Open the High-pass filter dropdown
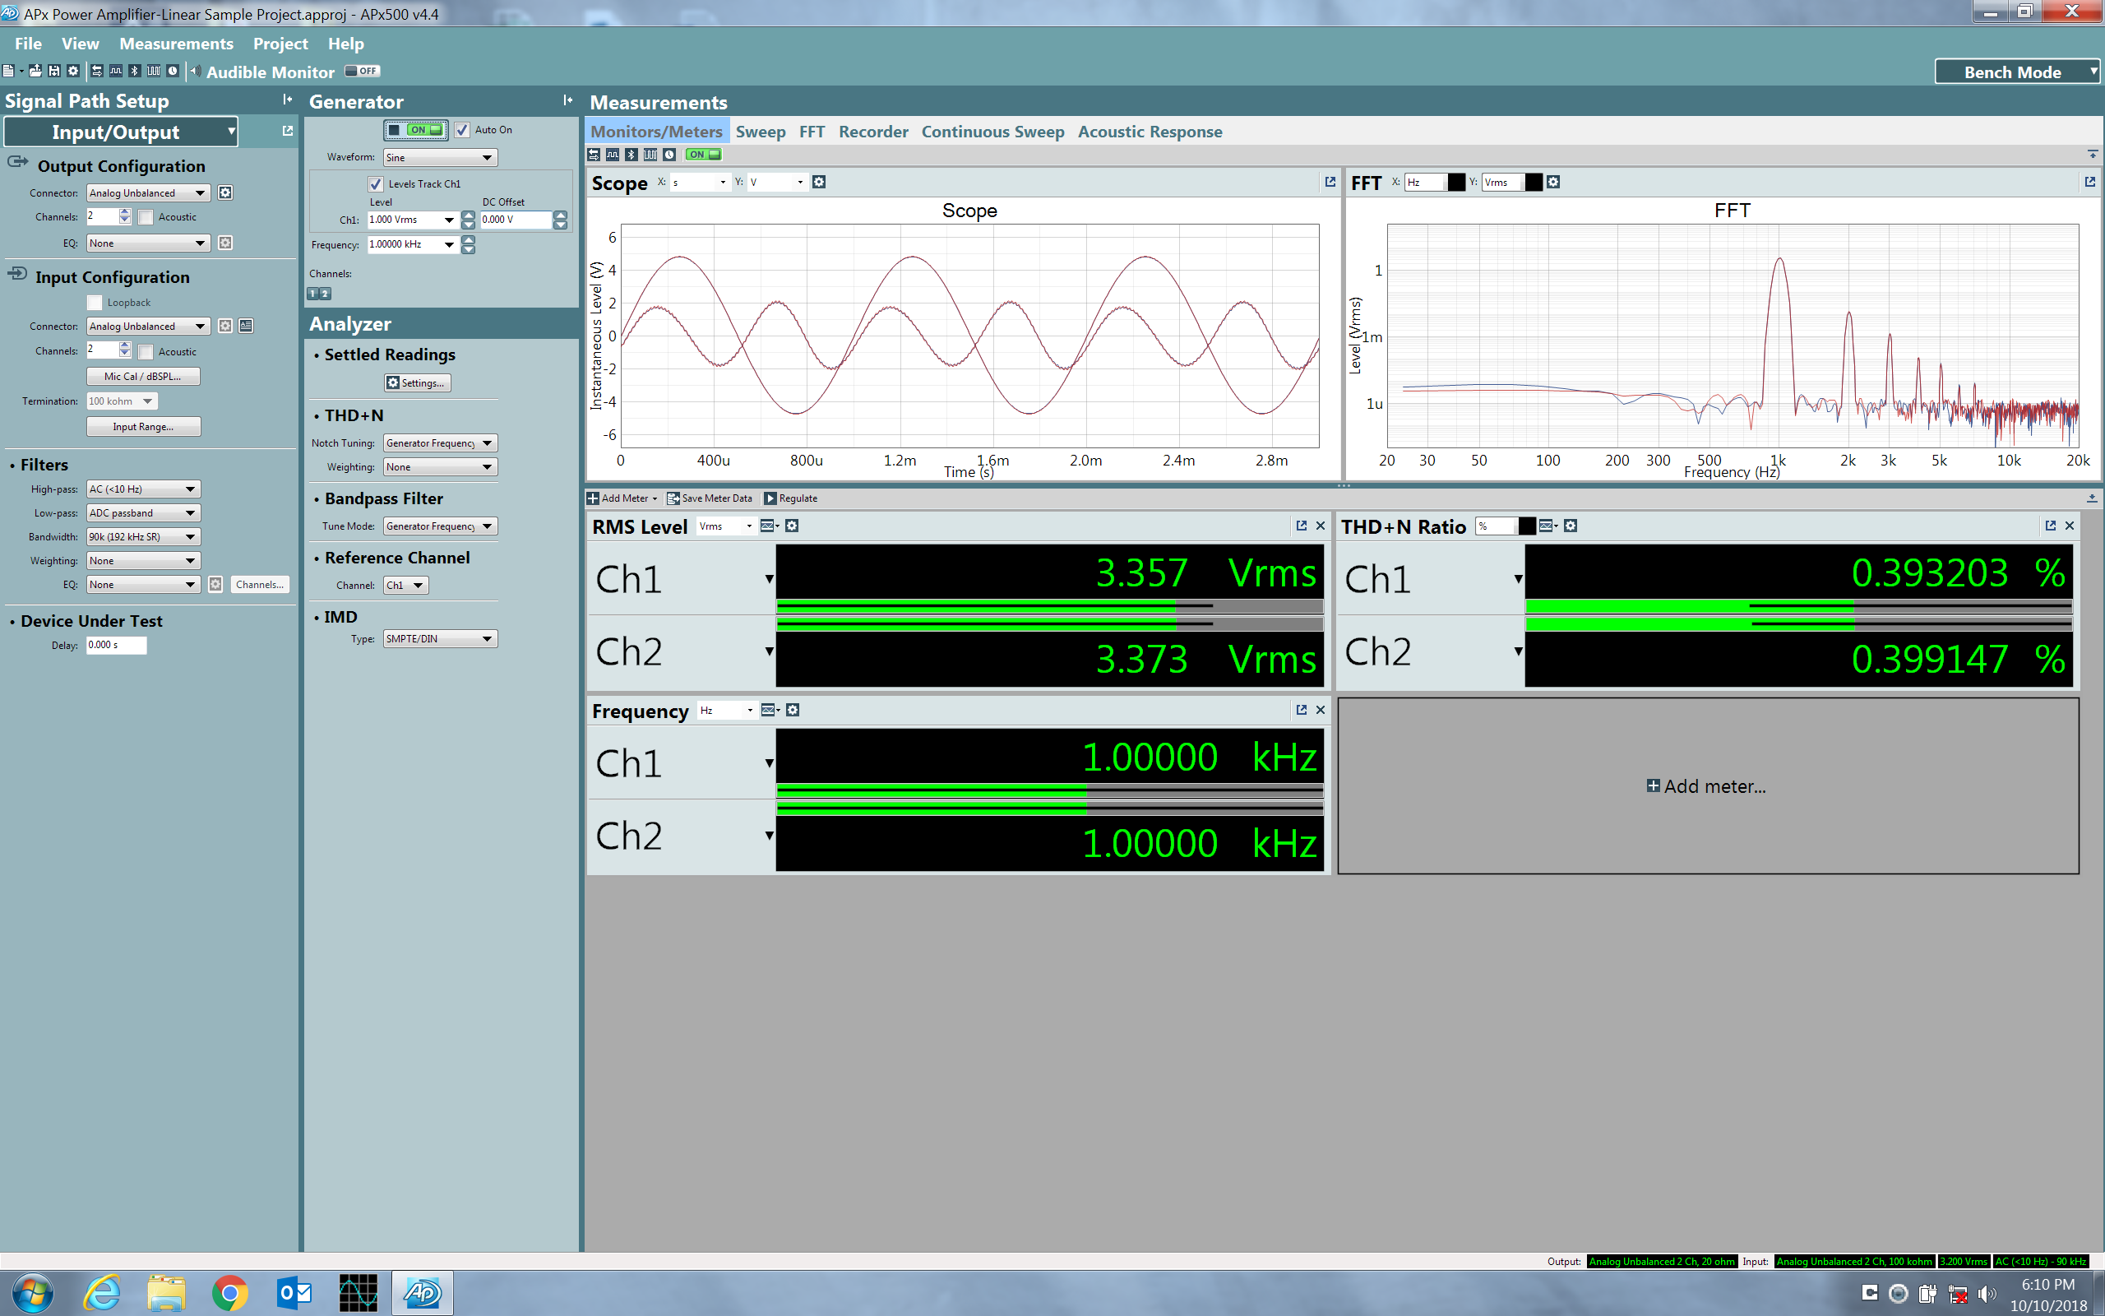Image resolution: width=2105 pixels, height=1316 pixels. pos(144,489)
